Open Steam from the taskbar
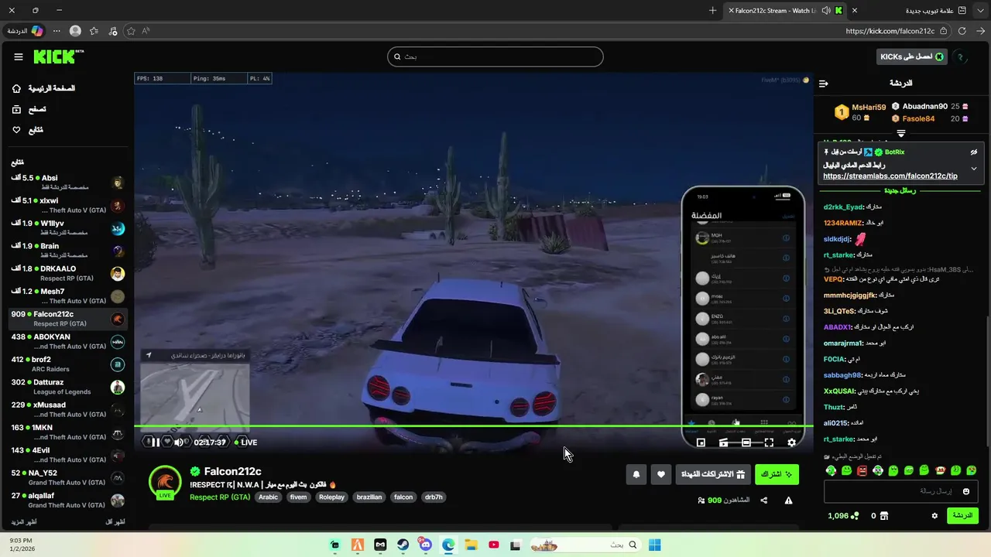 [x=403, y=545]
